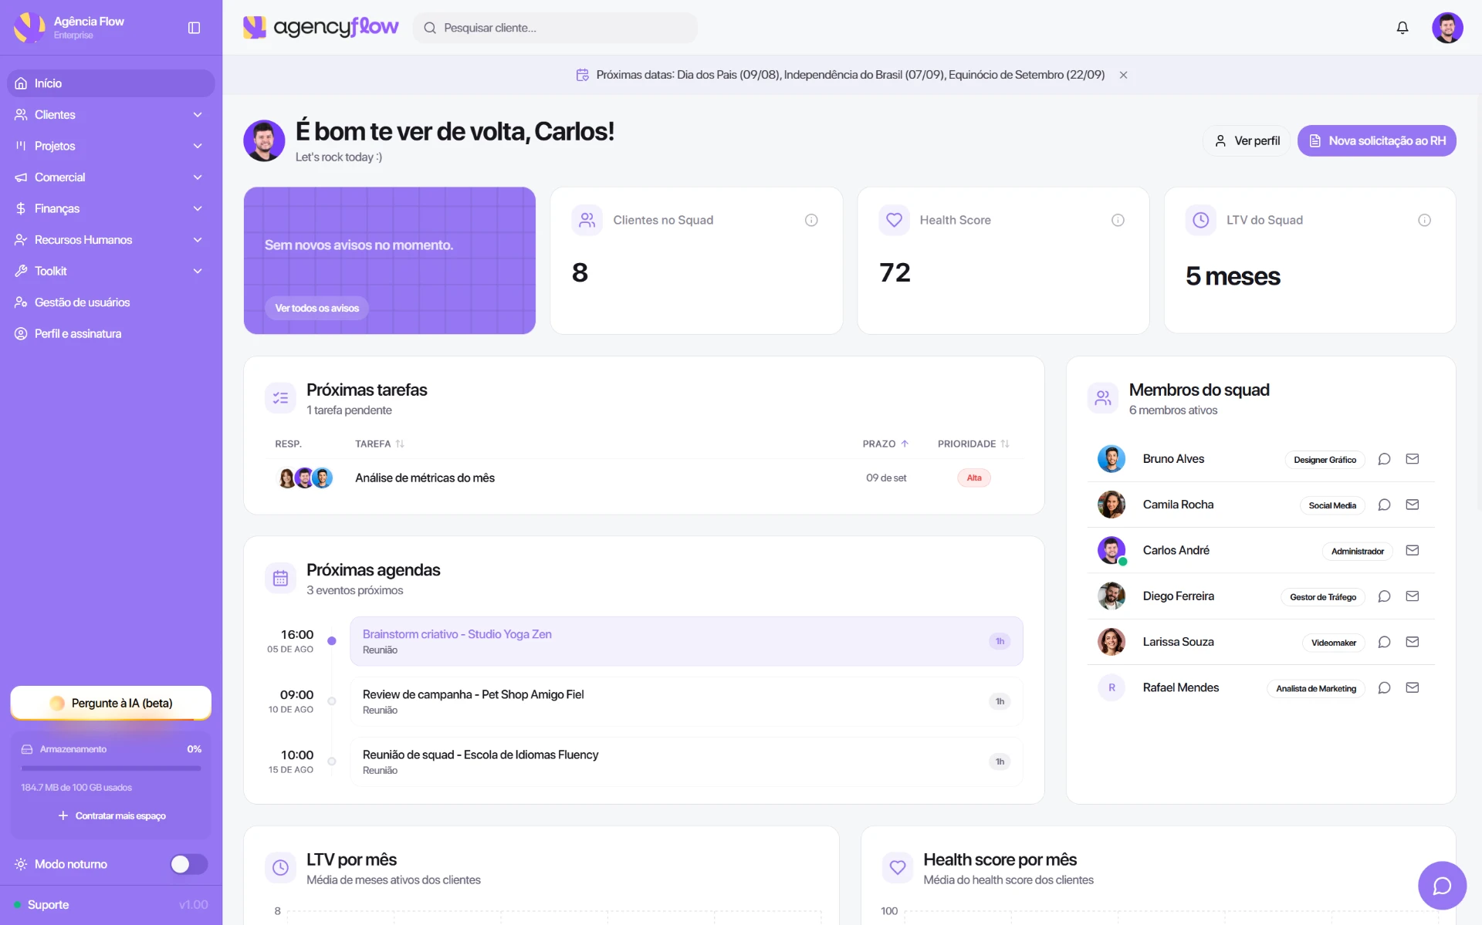Send email to Larissa Souza

pos(1413,642)
